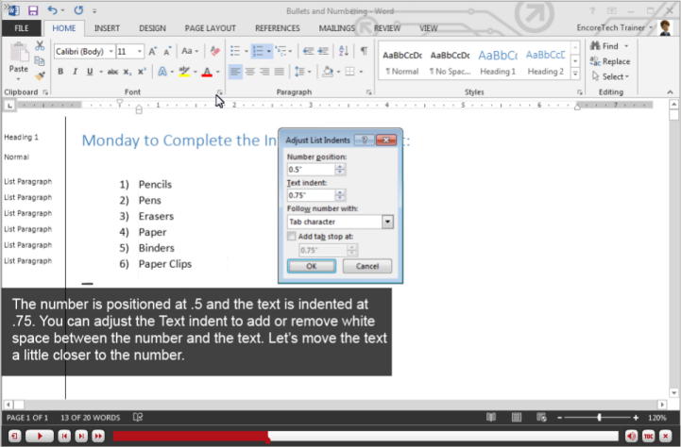The image size is (681, 447).
Task: Switch to the DESIGN tab
Action: click(x=152, y=28)
